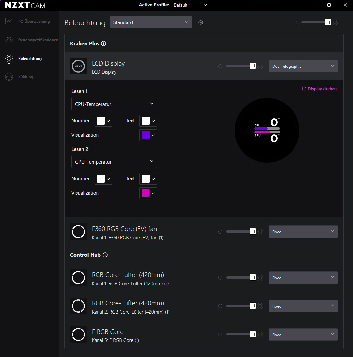
Task: Click the LCD Display brightness slider
Action: pos(241,66)
